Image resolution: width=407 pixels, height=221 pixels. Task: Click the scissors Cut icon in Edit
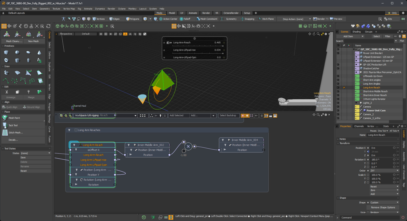tap(7, 92)
